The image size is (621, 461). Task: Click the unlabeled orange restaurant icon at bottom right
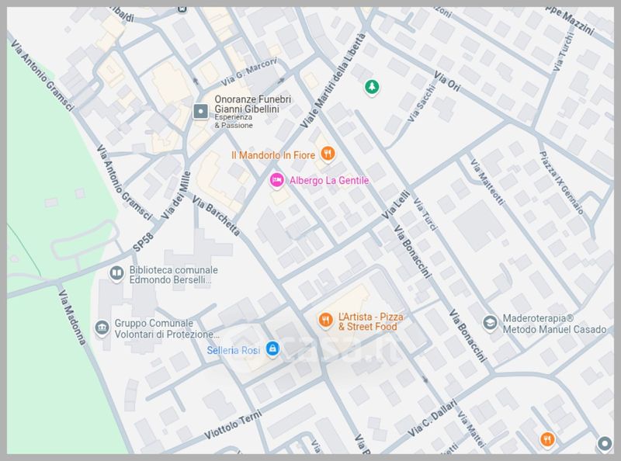[547, 439]
